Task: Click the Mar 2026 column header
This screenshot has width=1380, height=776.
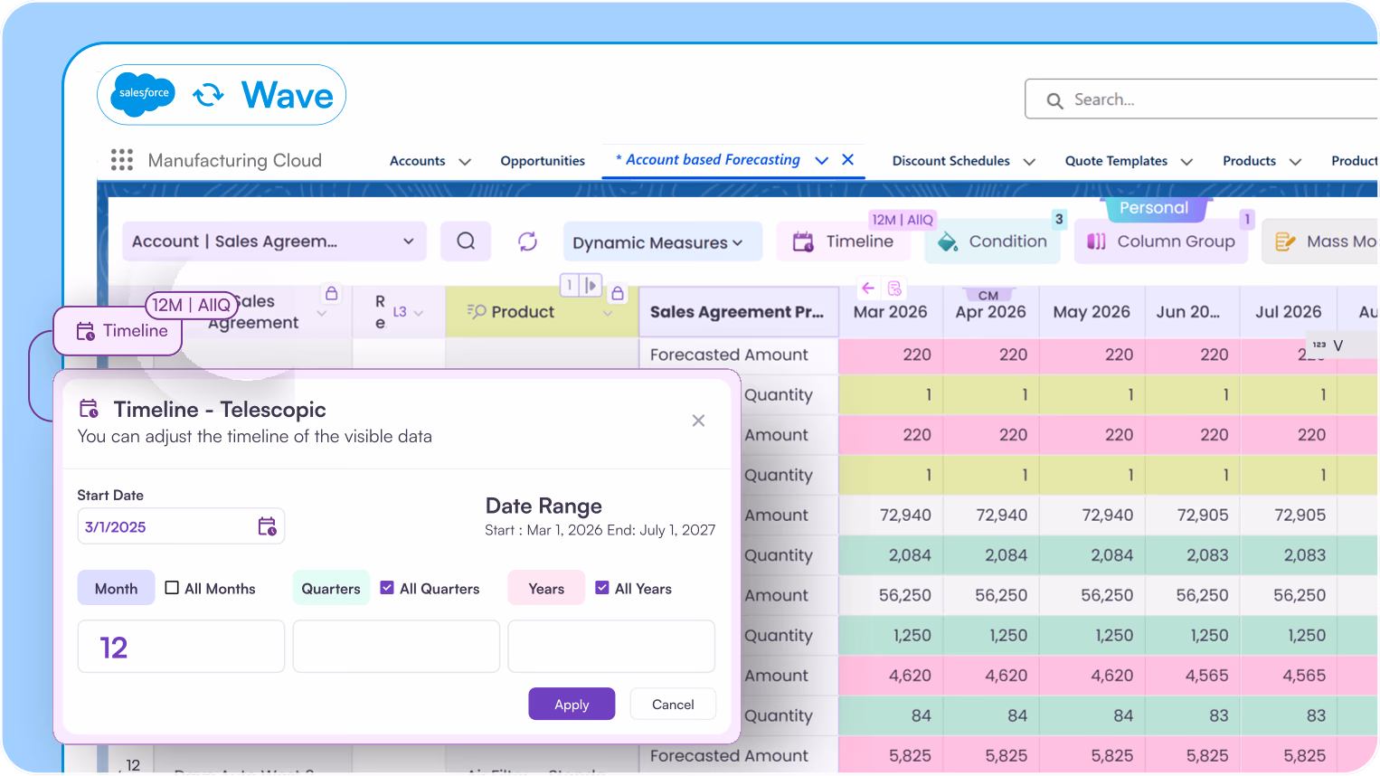Action: pyautogui.click(x=890, y=312)
